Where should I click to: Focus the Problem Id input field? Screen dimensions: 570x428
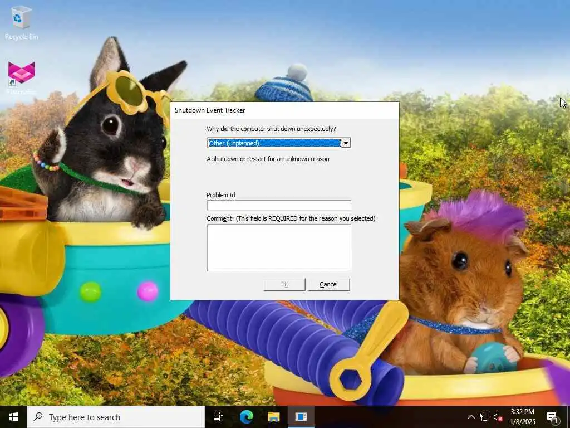point(279,206)
